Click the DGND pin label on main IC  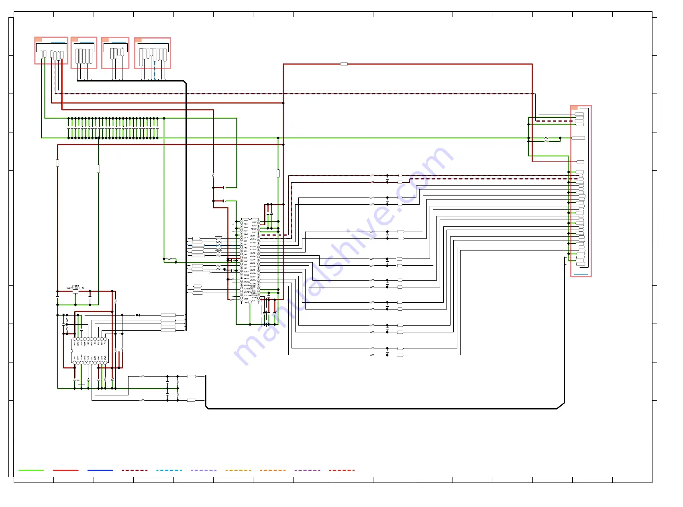point(246,261)
